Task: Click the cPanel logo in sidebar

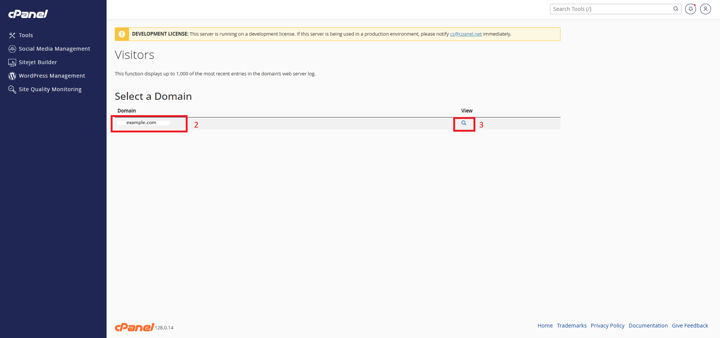Action: 28,14
